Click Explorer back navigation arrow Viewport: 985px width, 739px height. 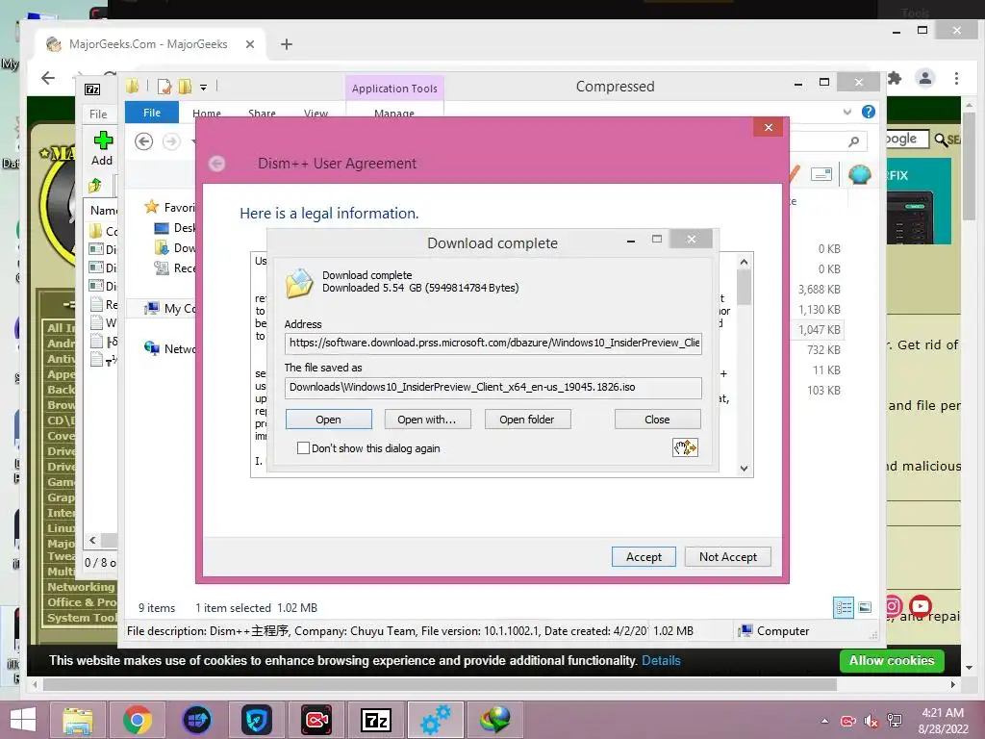click(144, 141)
